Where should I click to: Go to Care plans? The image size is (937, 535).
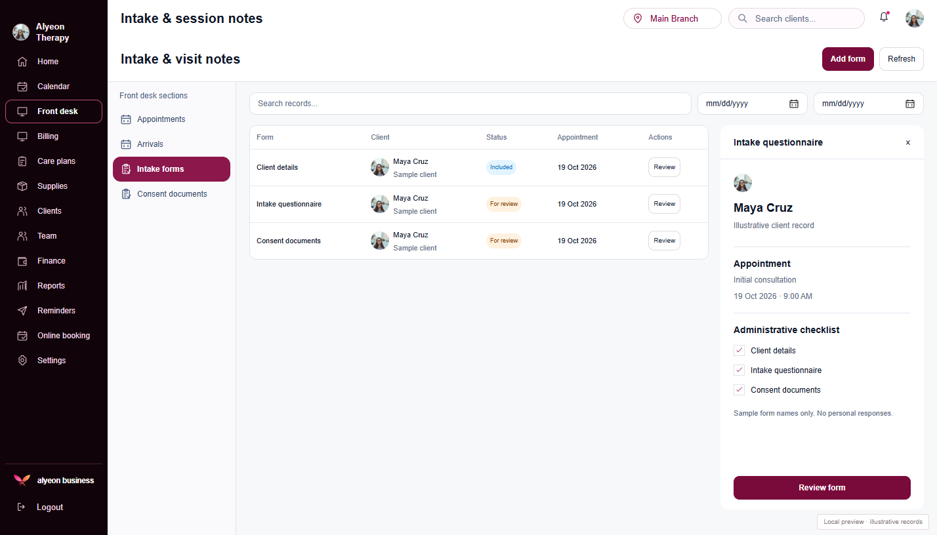[x=54, y=161]
